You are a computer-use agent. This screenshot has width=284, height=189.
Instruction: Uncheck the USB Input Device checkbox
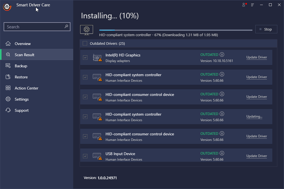85,156
